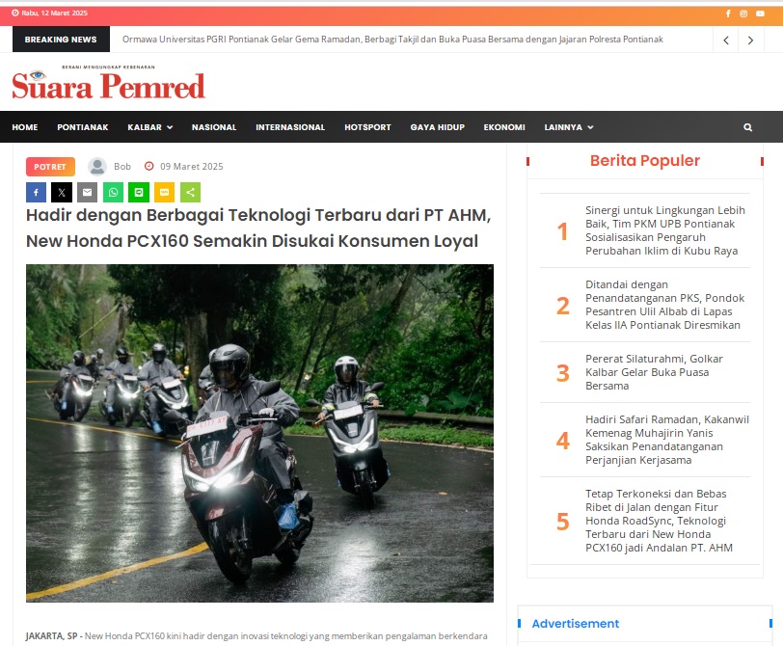Open the Facebook page icon in top bar
Viewport: 783px width, 646px height.
pyautogui.click(x=728, y=13)
